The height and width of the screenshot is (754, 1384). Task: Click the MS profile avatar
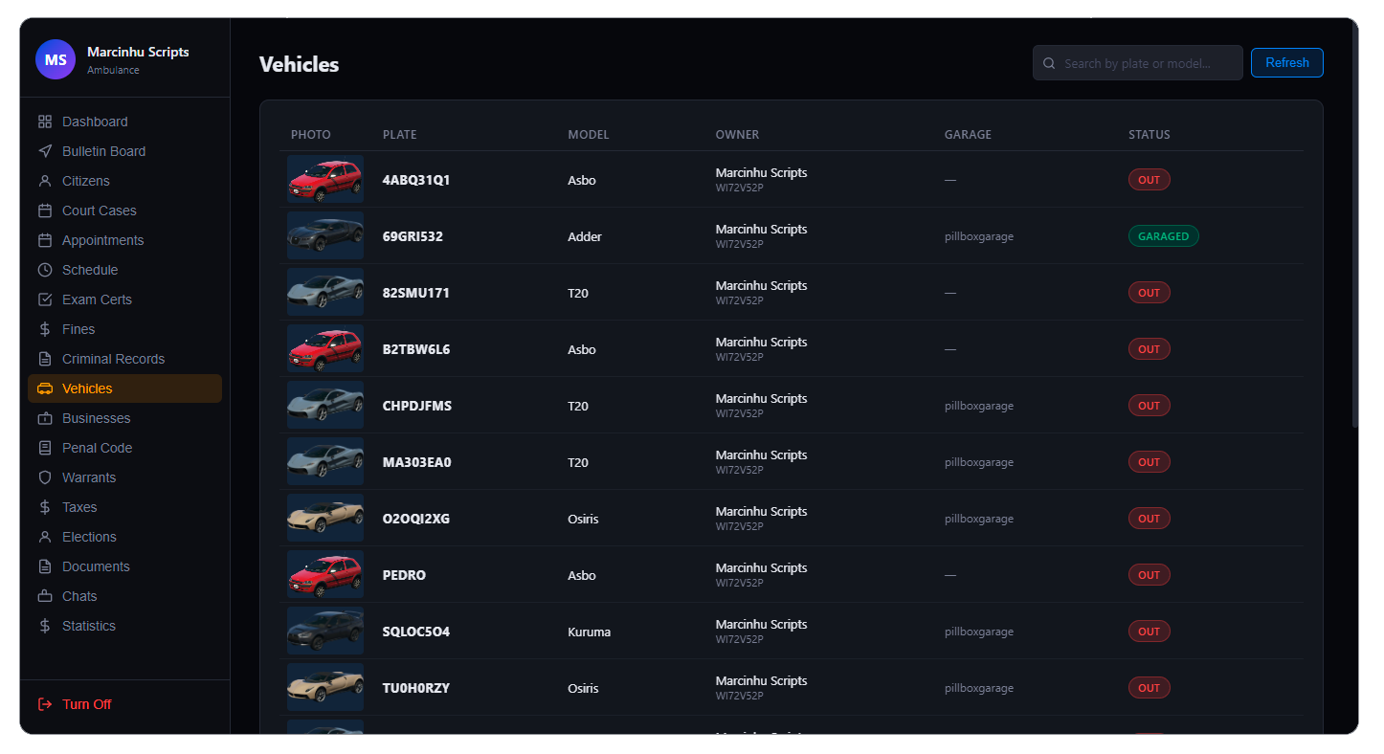56,59
